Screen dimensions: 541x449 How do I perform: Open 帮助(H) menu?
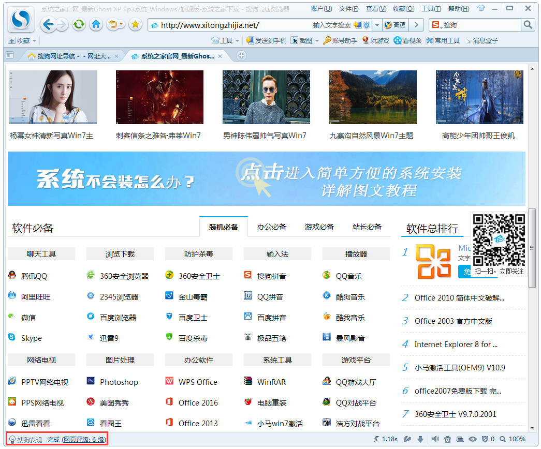click(459, 9)
